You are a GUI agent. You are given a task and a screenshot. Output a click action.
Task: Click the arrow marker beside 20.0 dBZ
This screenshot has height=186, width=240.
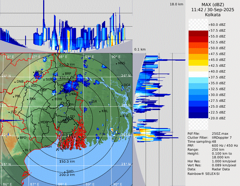(210, 118)
